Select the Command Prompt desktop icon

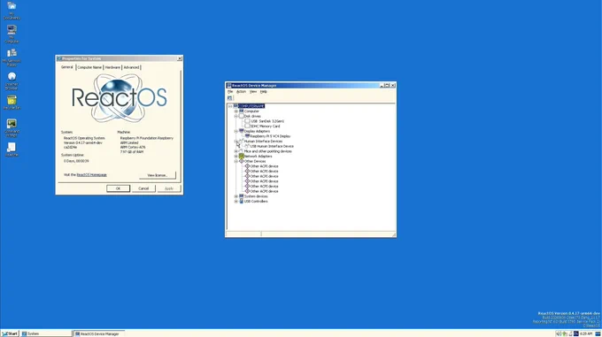(x=12, y=127)
